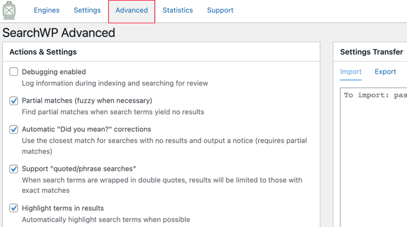Switch to the Settings tab
The image size is (407, 227).
[x=87, y=10]
